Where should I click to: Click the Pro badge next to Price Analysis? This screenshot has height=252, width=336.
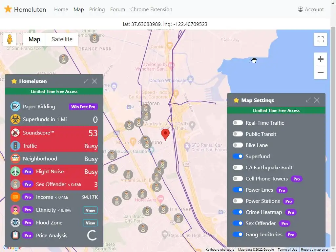pyautogui.click(x=28, y=236)
